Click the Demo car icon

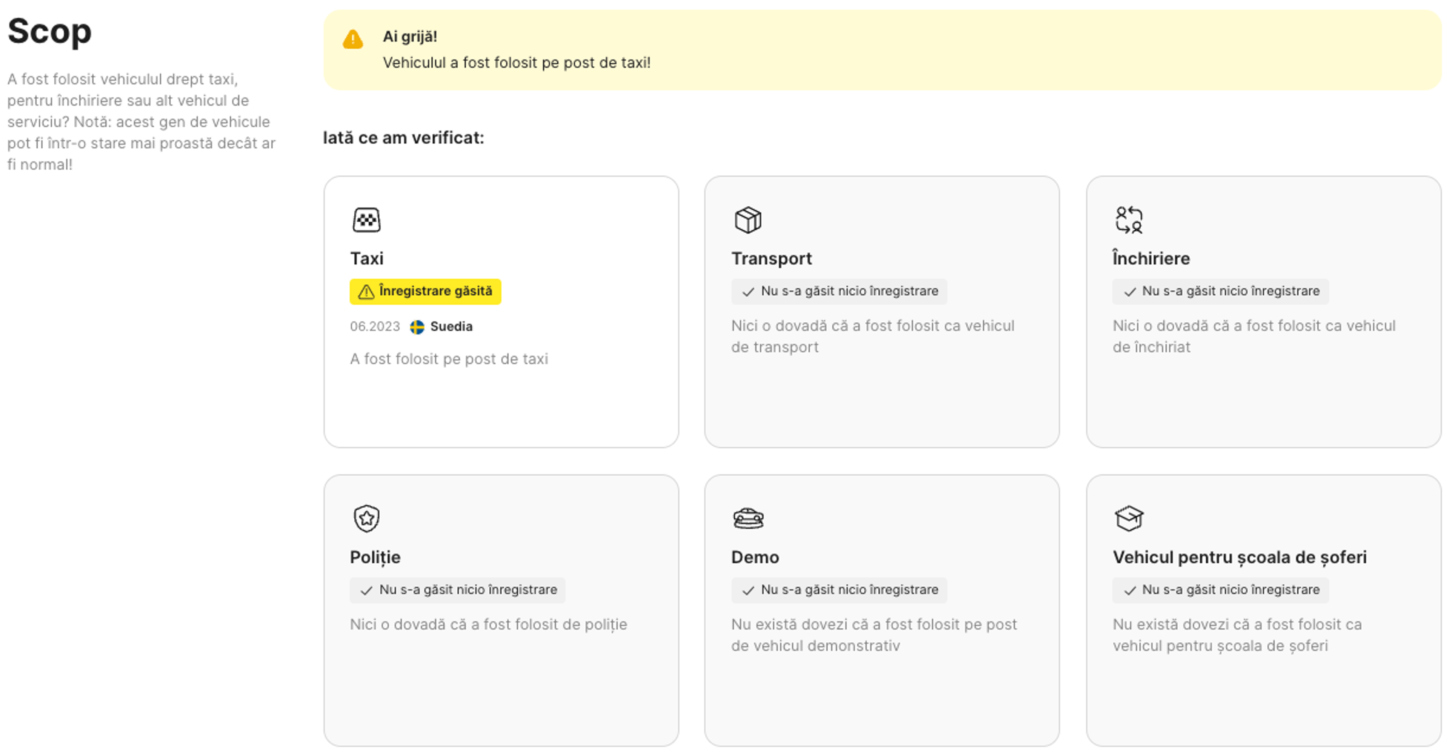[x=748, y=518]
